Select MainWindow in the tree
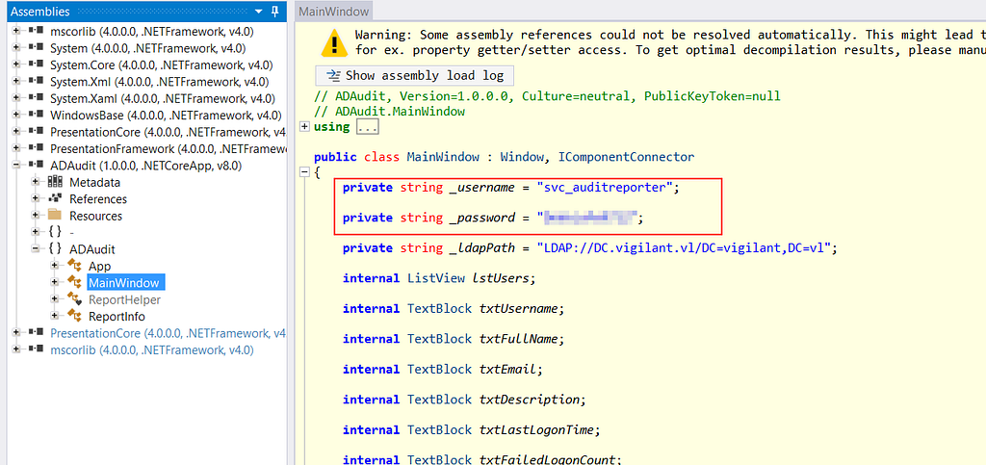This screenshot has height=465, width=986. click(x=123, y=283)
